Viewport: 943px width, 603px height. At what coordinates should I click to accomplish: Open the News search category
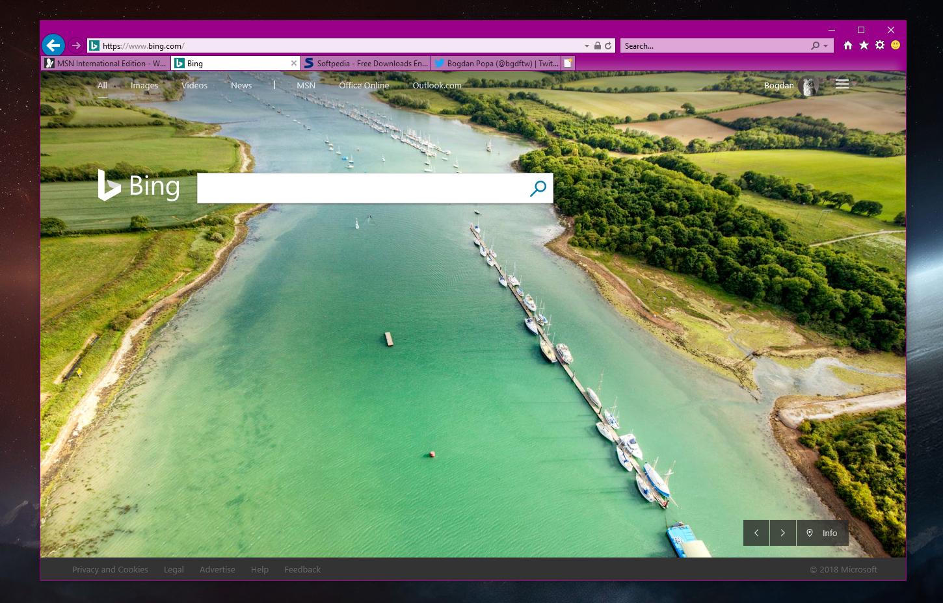coord(241,85)
